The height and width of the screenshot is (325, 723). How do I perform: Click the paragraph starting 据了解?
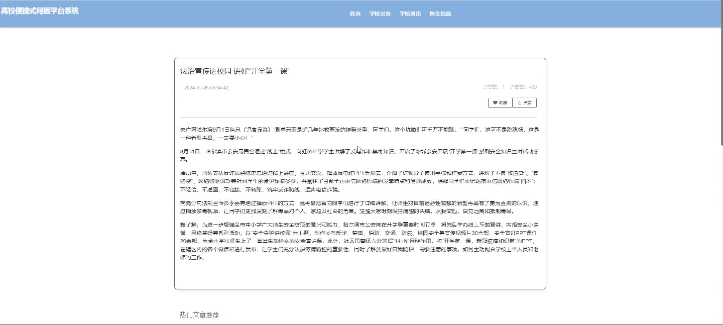coord(360,241)
